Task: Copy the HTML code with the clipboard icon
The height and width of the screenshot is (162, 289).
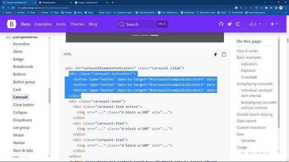Action: pyautogui.click(x=224, y=54)
